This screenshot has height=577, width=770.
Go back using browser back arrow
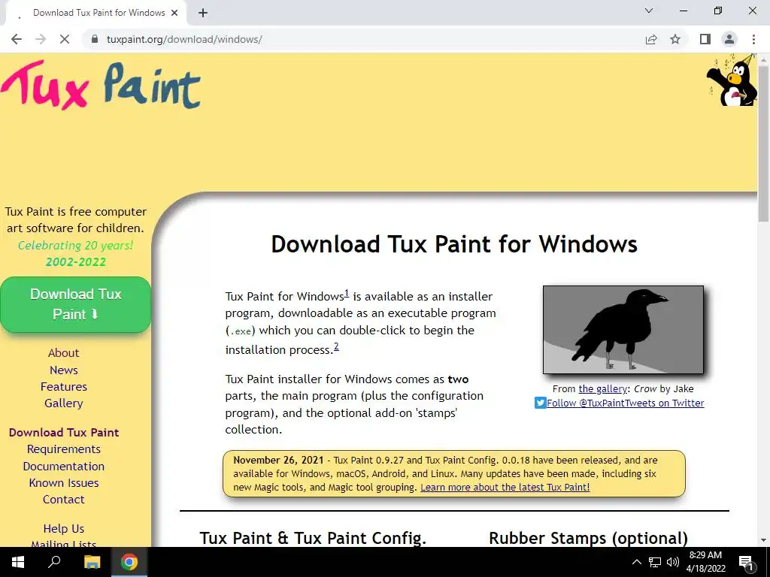point(17,39)
